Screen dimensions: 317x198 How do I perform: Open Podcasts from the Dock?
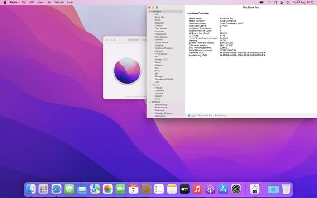210,189
